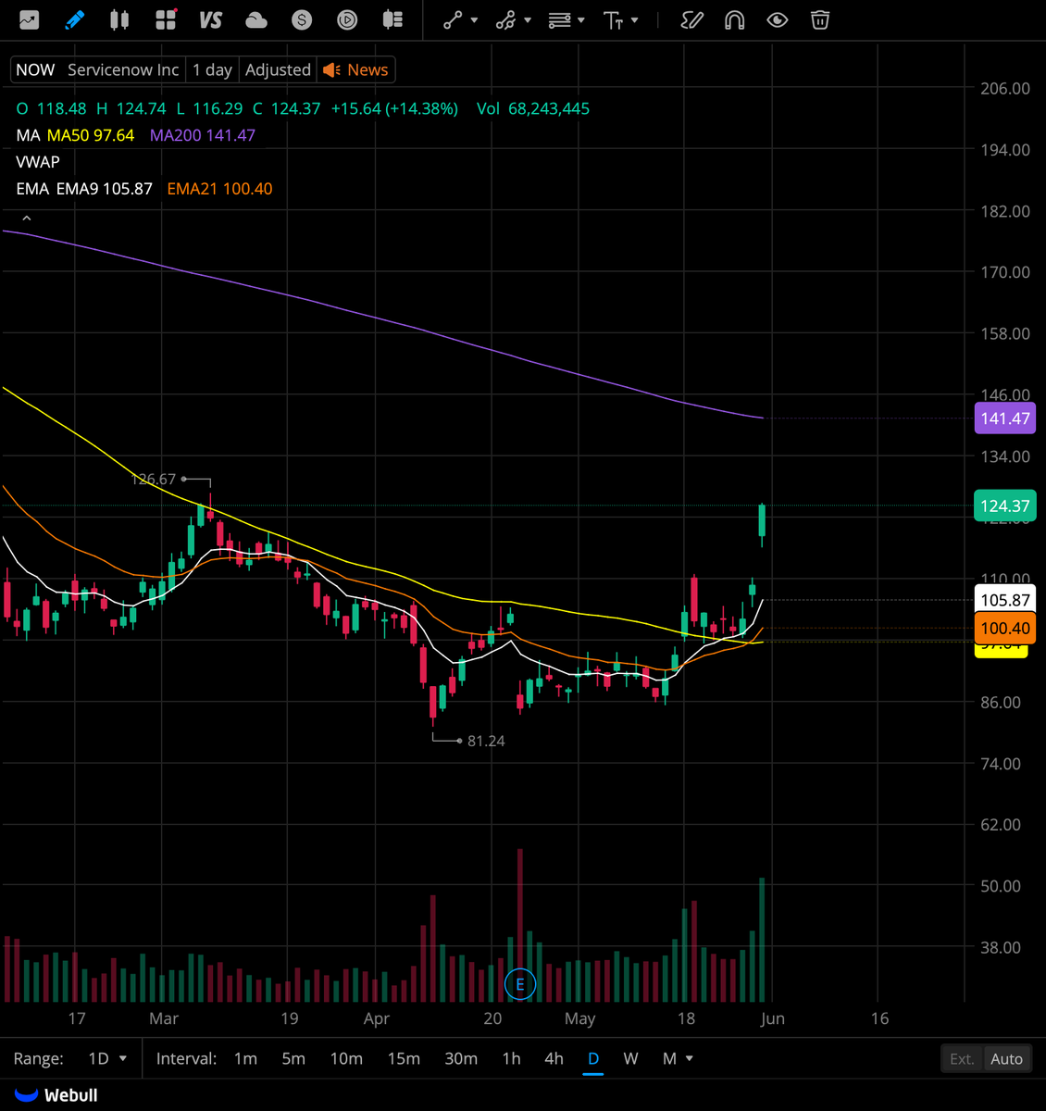Expand the Fibonacci lines dropdown arrow
Viewport: 1046px width, 1111px height.
point(580,19)
